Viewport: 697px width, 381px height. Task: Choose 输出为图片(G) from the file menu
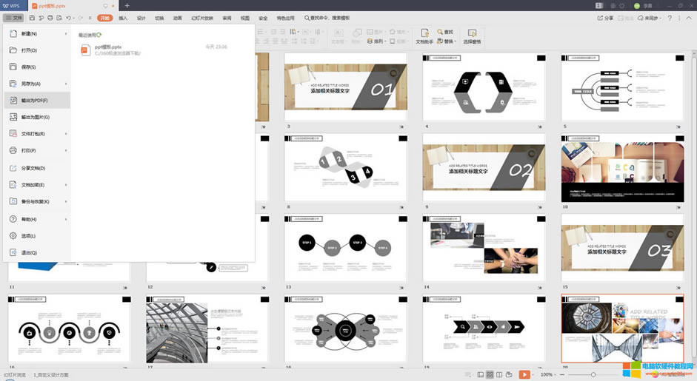(x=35, y=117)
